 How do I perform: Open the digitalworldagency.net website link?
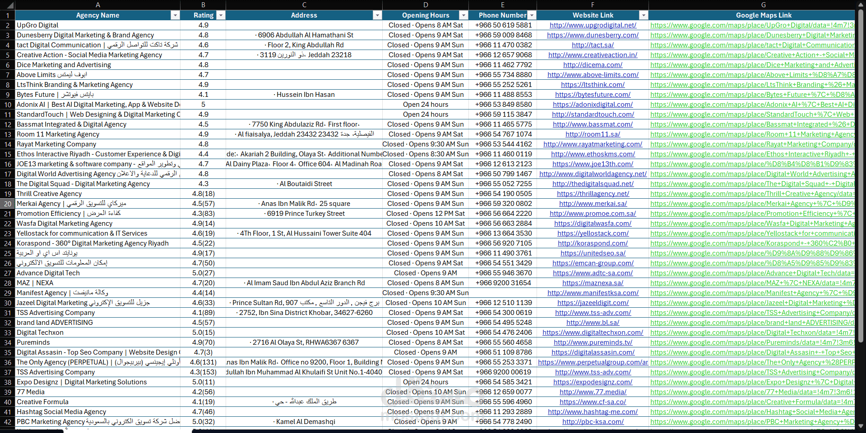coord(593,174)
